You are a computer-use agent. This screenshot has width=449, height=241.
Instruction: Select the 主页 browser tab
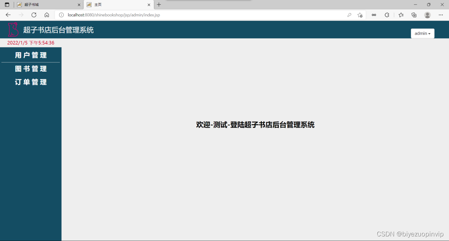click(x=119, y=5)
